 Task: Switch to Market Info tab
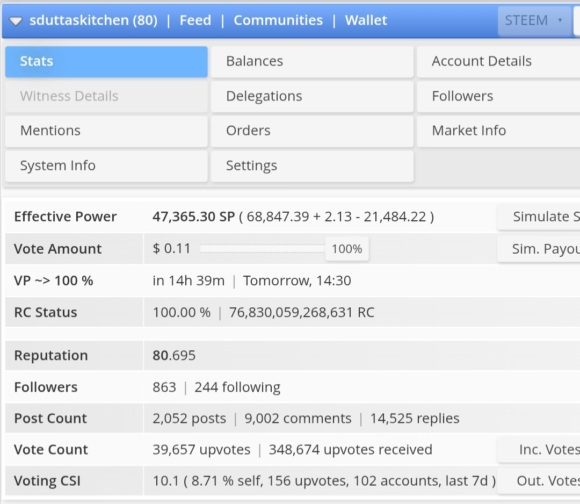point(498,131)
